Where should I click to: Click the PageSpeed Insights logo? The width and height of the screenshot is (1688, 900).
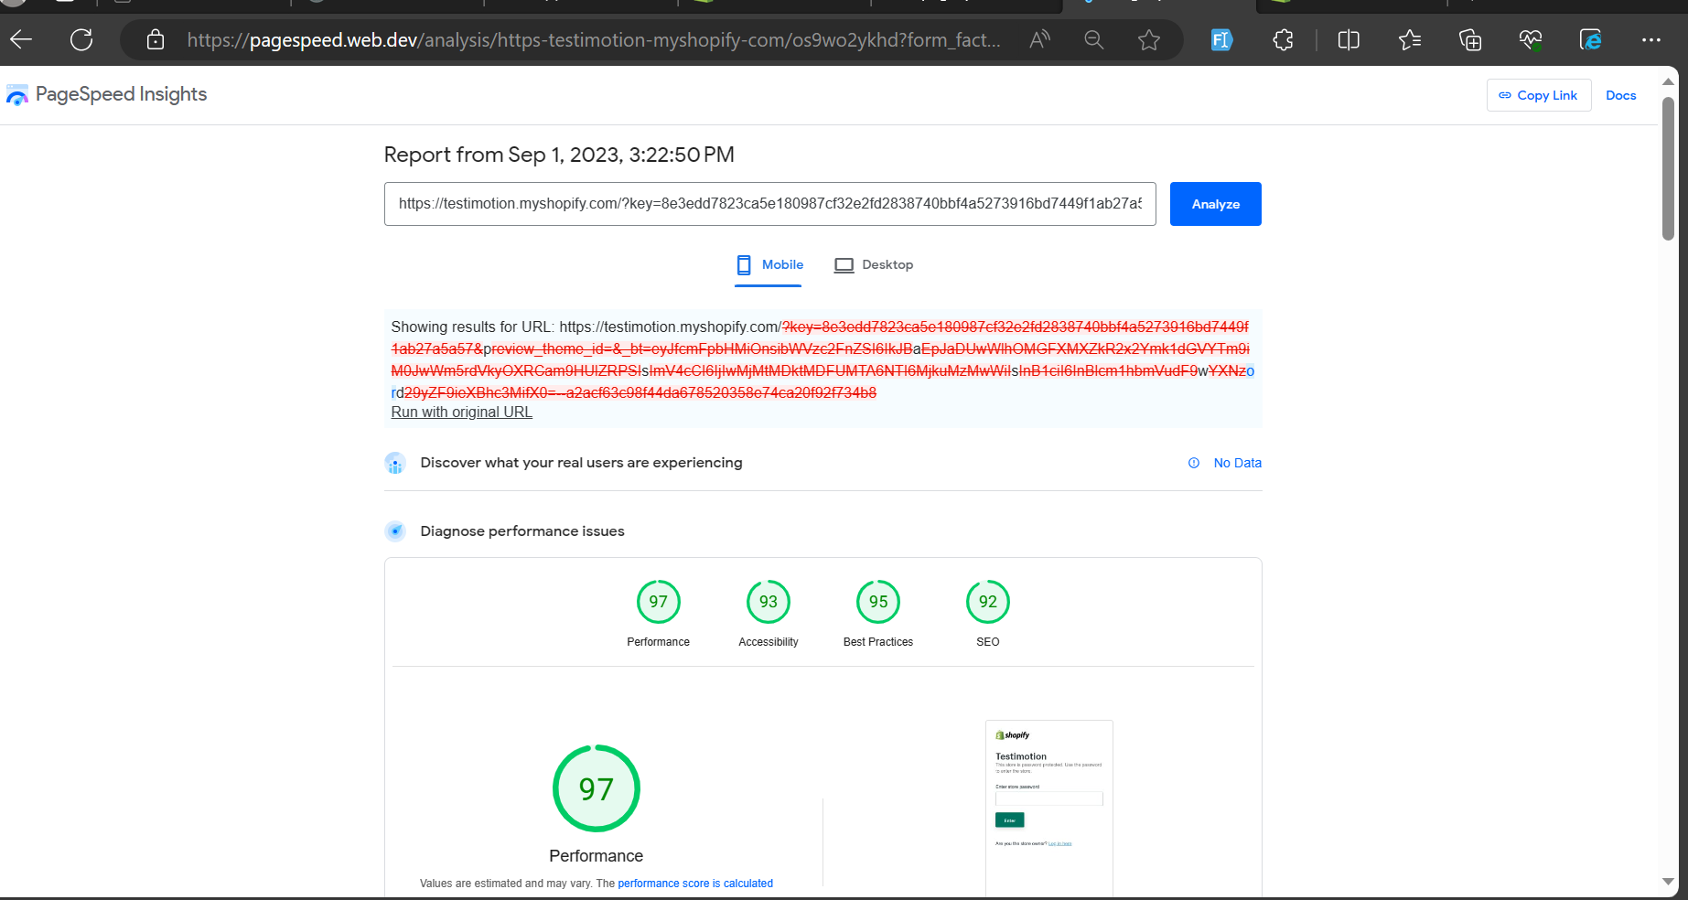click(x=107, y=94)
